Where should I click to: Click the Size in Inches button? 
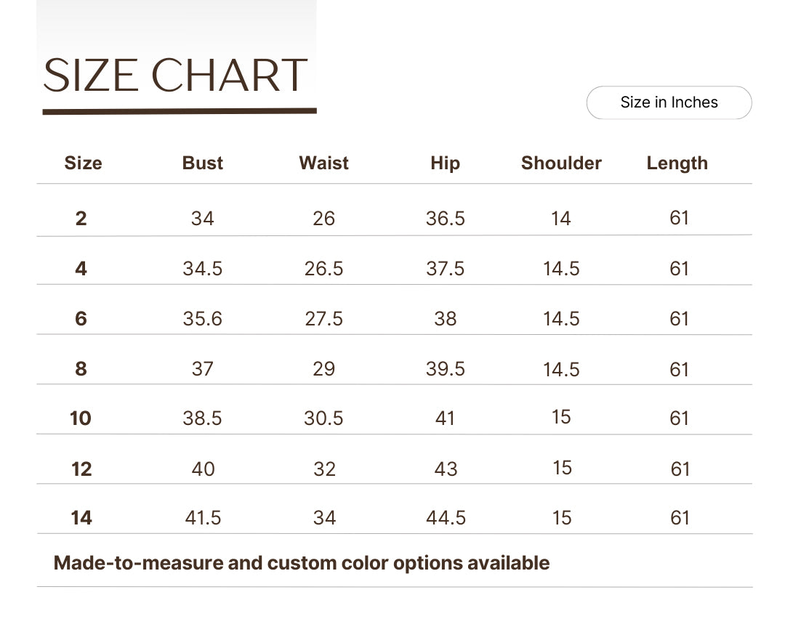[669, 102]
